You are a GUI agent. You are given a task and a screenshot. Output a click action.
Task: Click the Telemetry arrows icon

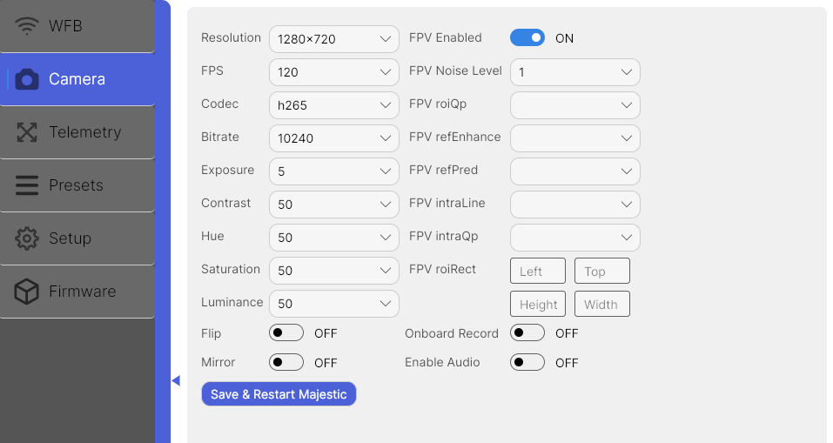pos(27,132)
